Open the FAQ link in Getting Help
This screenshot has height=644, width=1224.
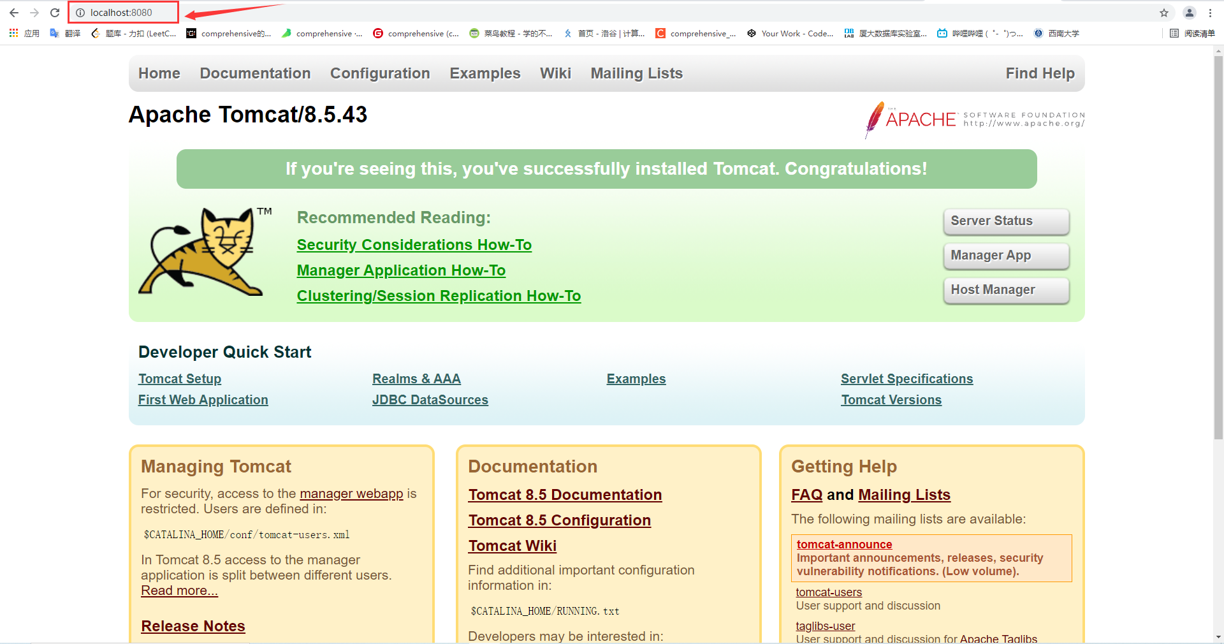tap(807, 495)
